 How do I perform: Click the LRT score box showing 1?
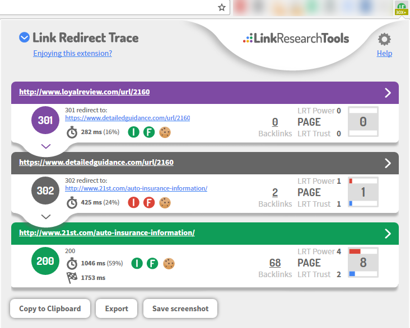click(x=363, y=192)
